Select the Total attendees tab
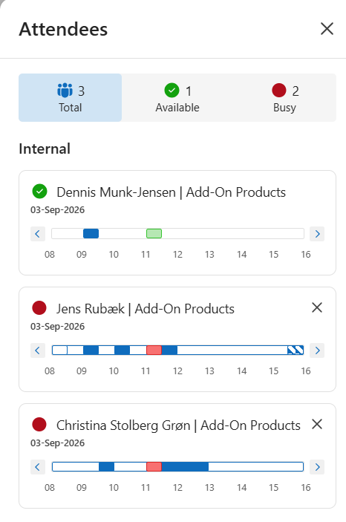Image resolution: width=346 pixels, height=522 pixels. [71, 97]
